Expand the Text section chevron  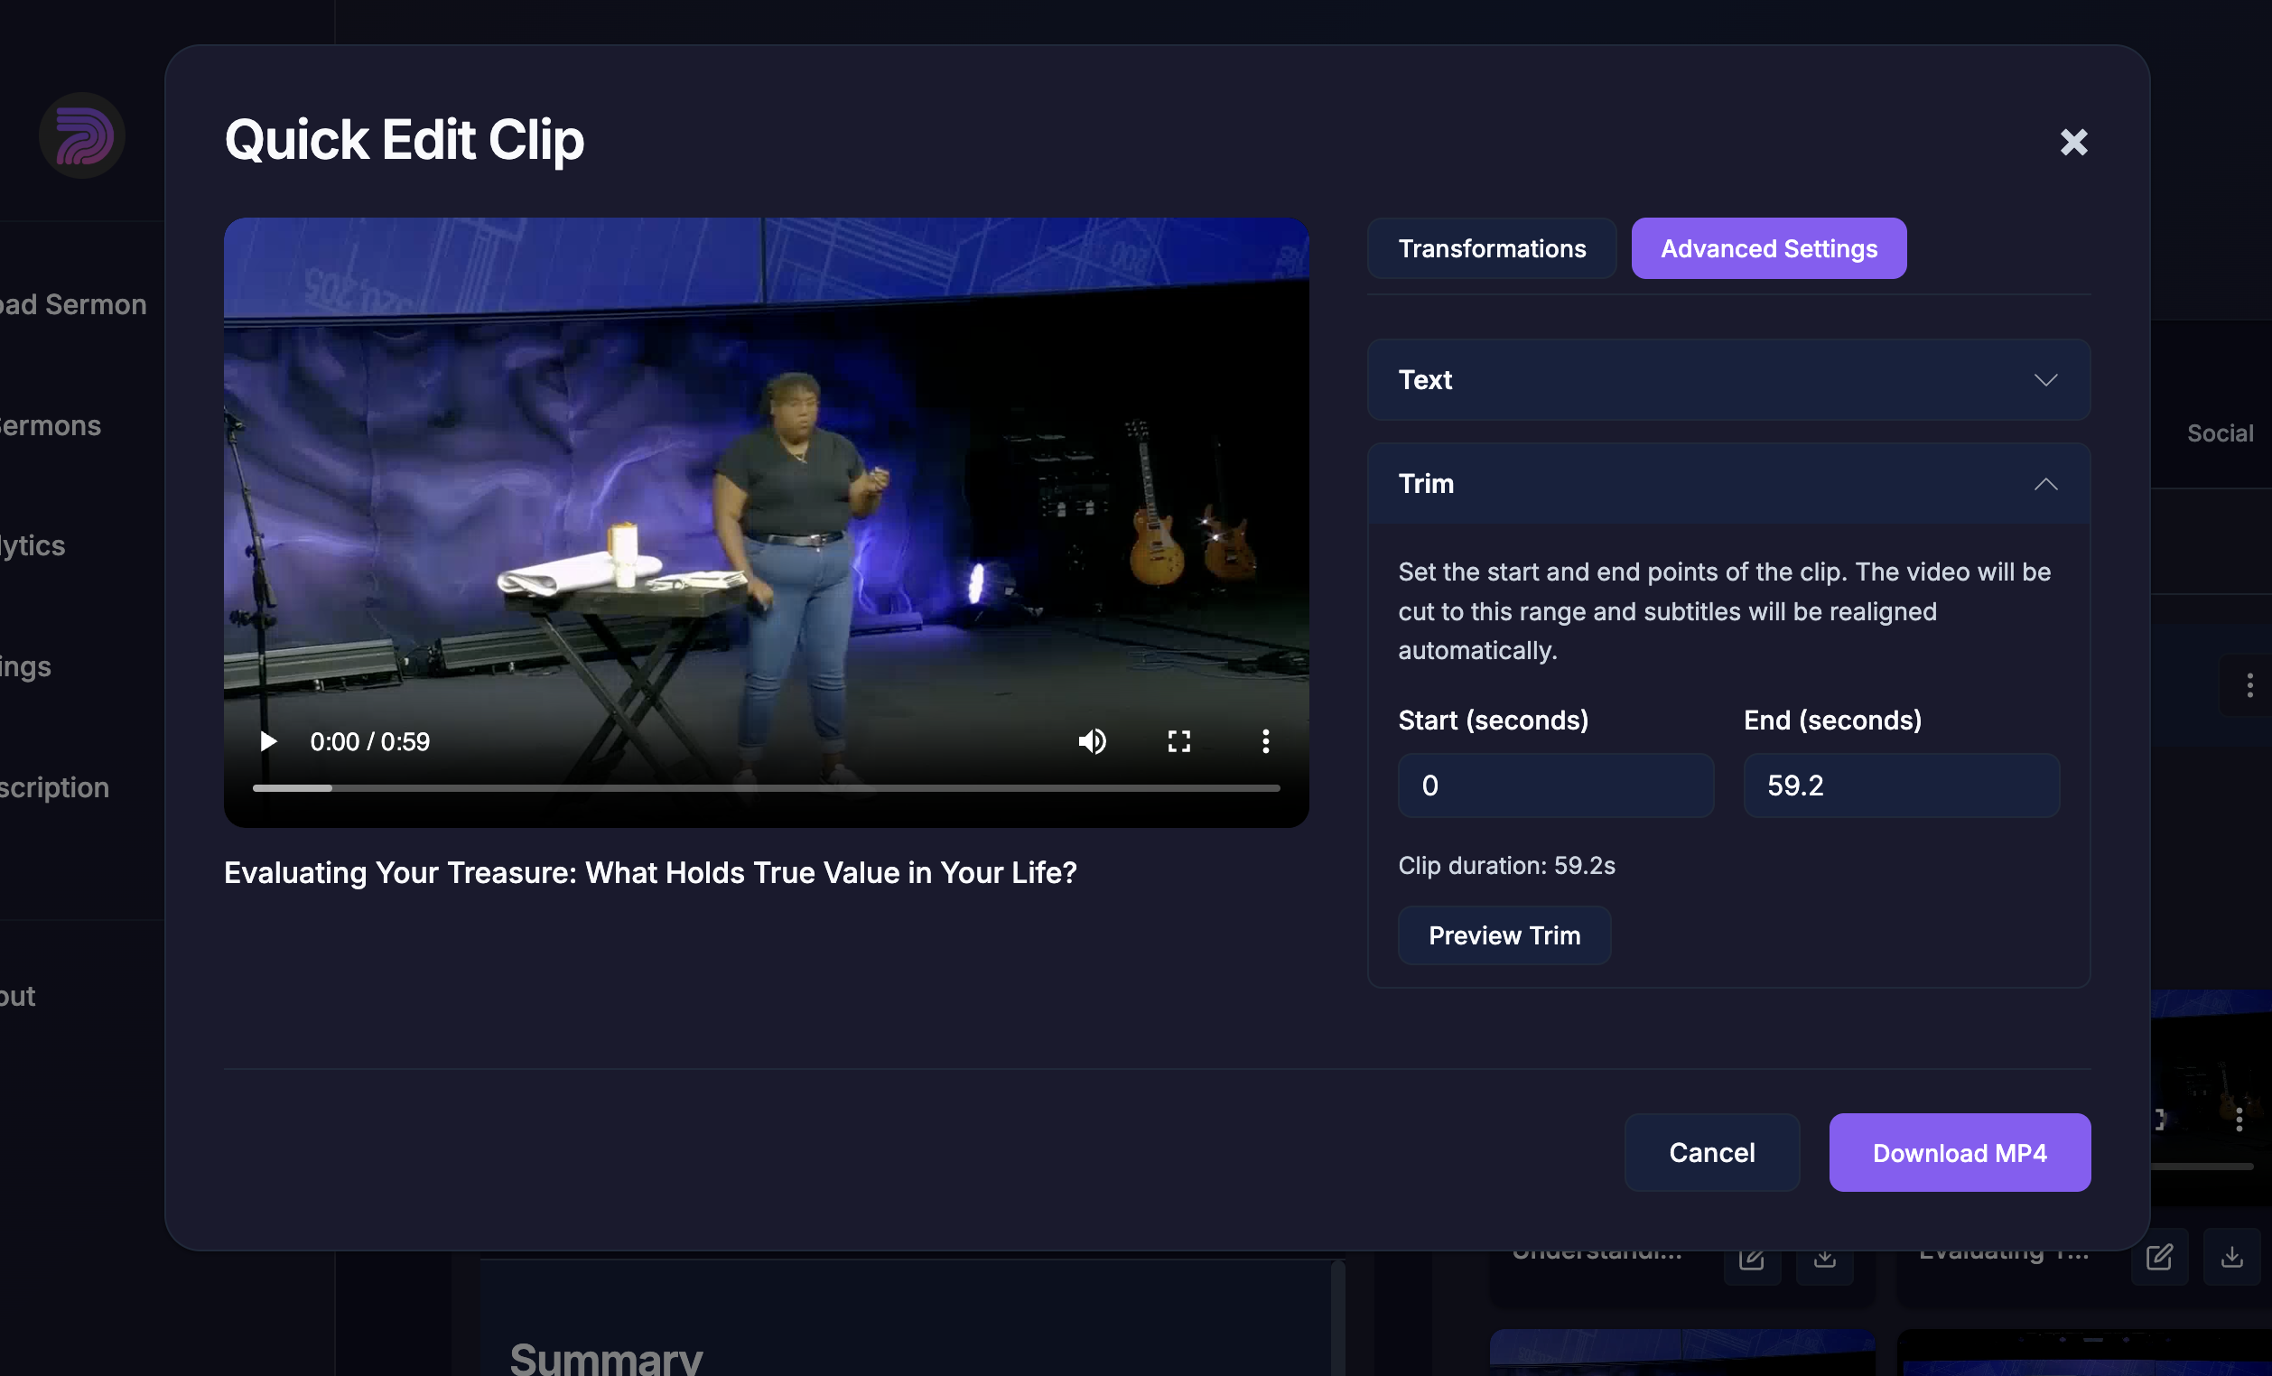(2045, 380)
